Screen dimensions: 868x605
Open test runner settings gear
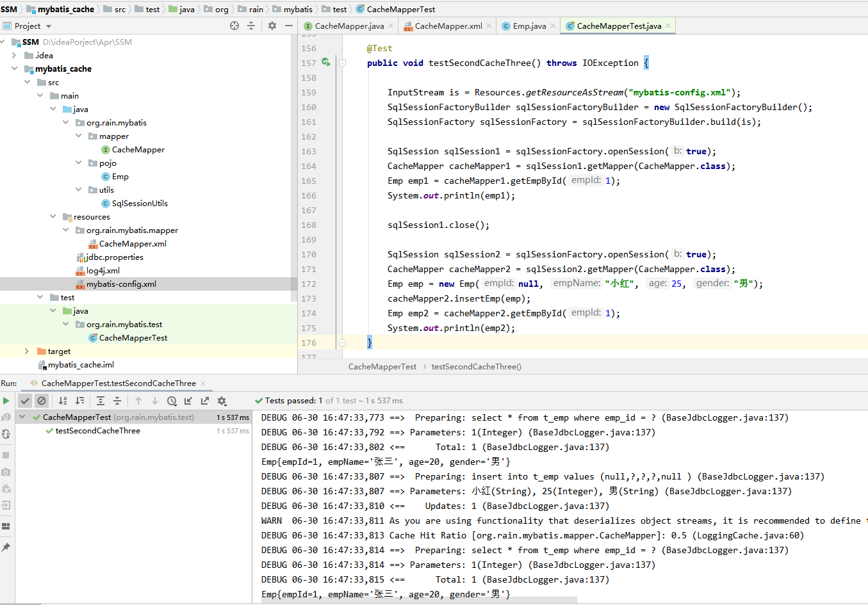(222, 401)
